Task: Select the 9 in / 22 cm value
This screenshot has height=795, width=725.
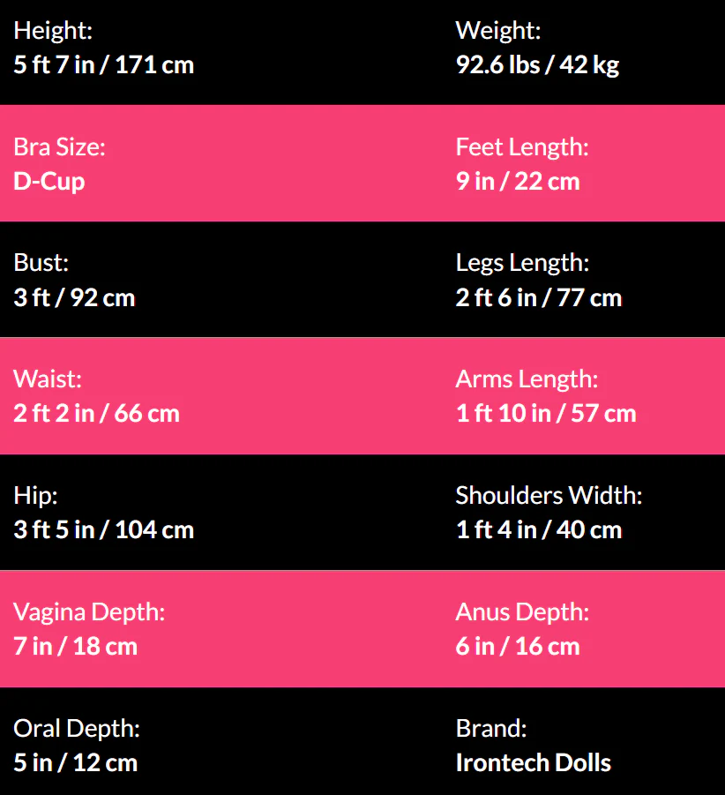Action: click(x=518, y=181)
